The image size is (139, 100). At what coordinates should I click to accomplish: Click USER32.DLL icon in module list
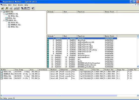coord(2,78)
